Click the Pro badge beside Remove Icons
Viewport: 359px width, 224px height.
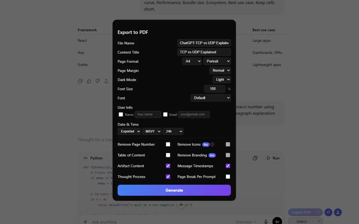tap(206, 145)
